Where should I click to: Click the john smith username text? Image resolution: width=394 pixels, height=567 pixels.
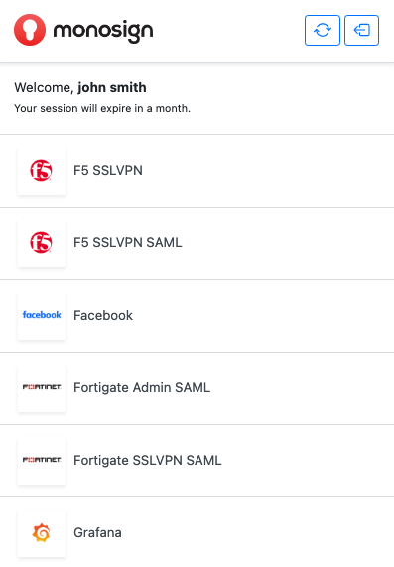click(112, 87)
